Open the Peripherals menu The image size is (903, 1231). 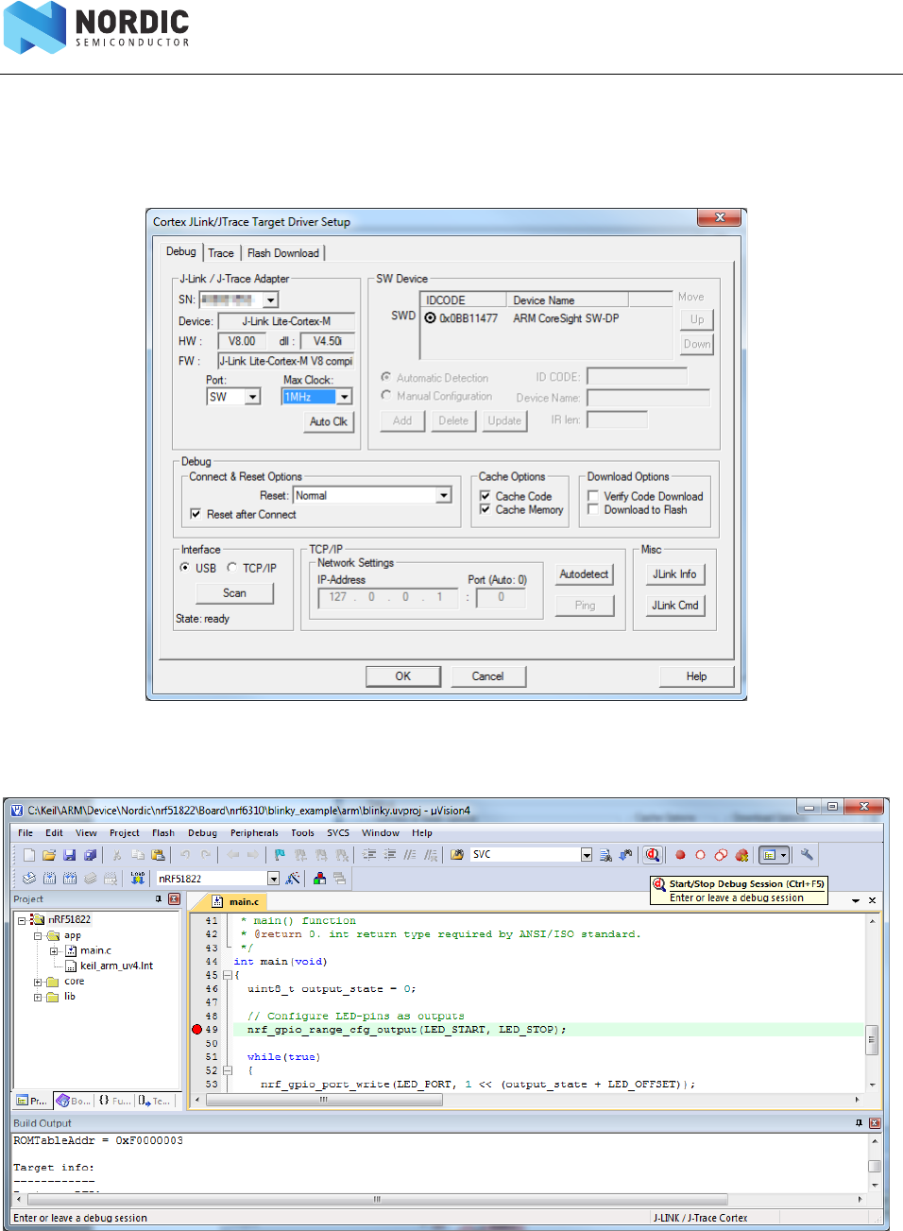click(254, 833)
